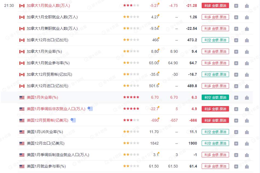Screen dimensions: 260x173
Task: Click the 利空 金银 原油 tag for 加拿大12月贸易帐
Action: point(215,74)
